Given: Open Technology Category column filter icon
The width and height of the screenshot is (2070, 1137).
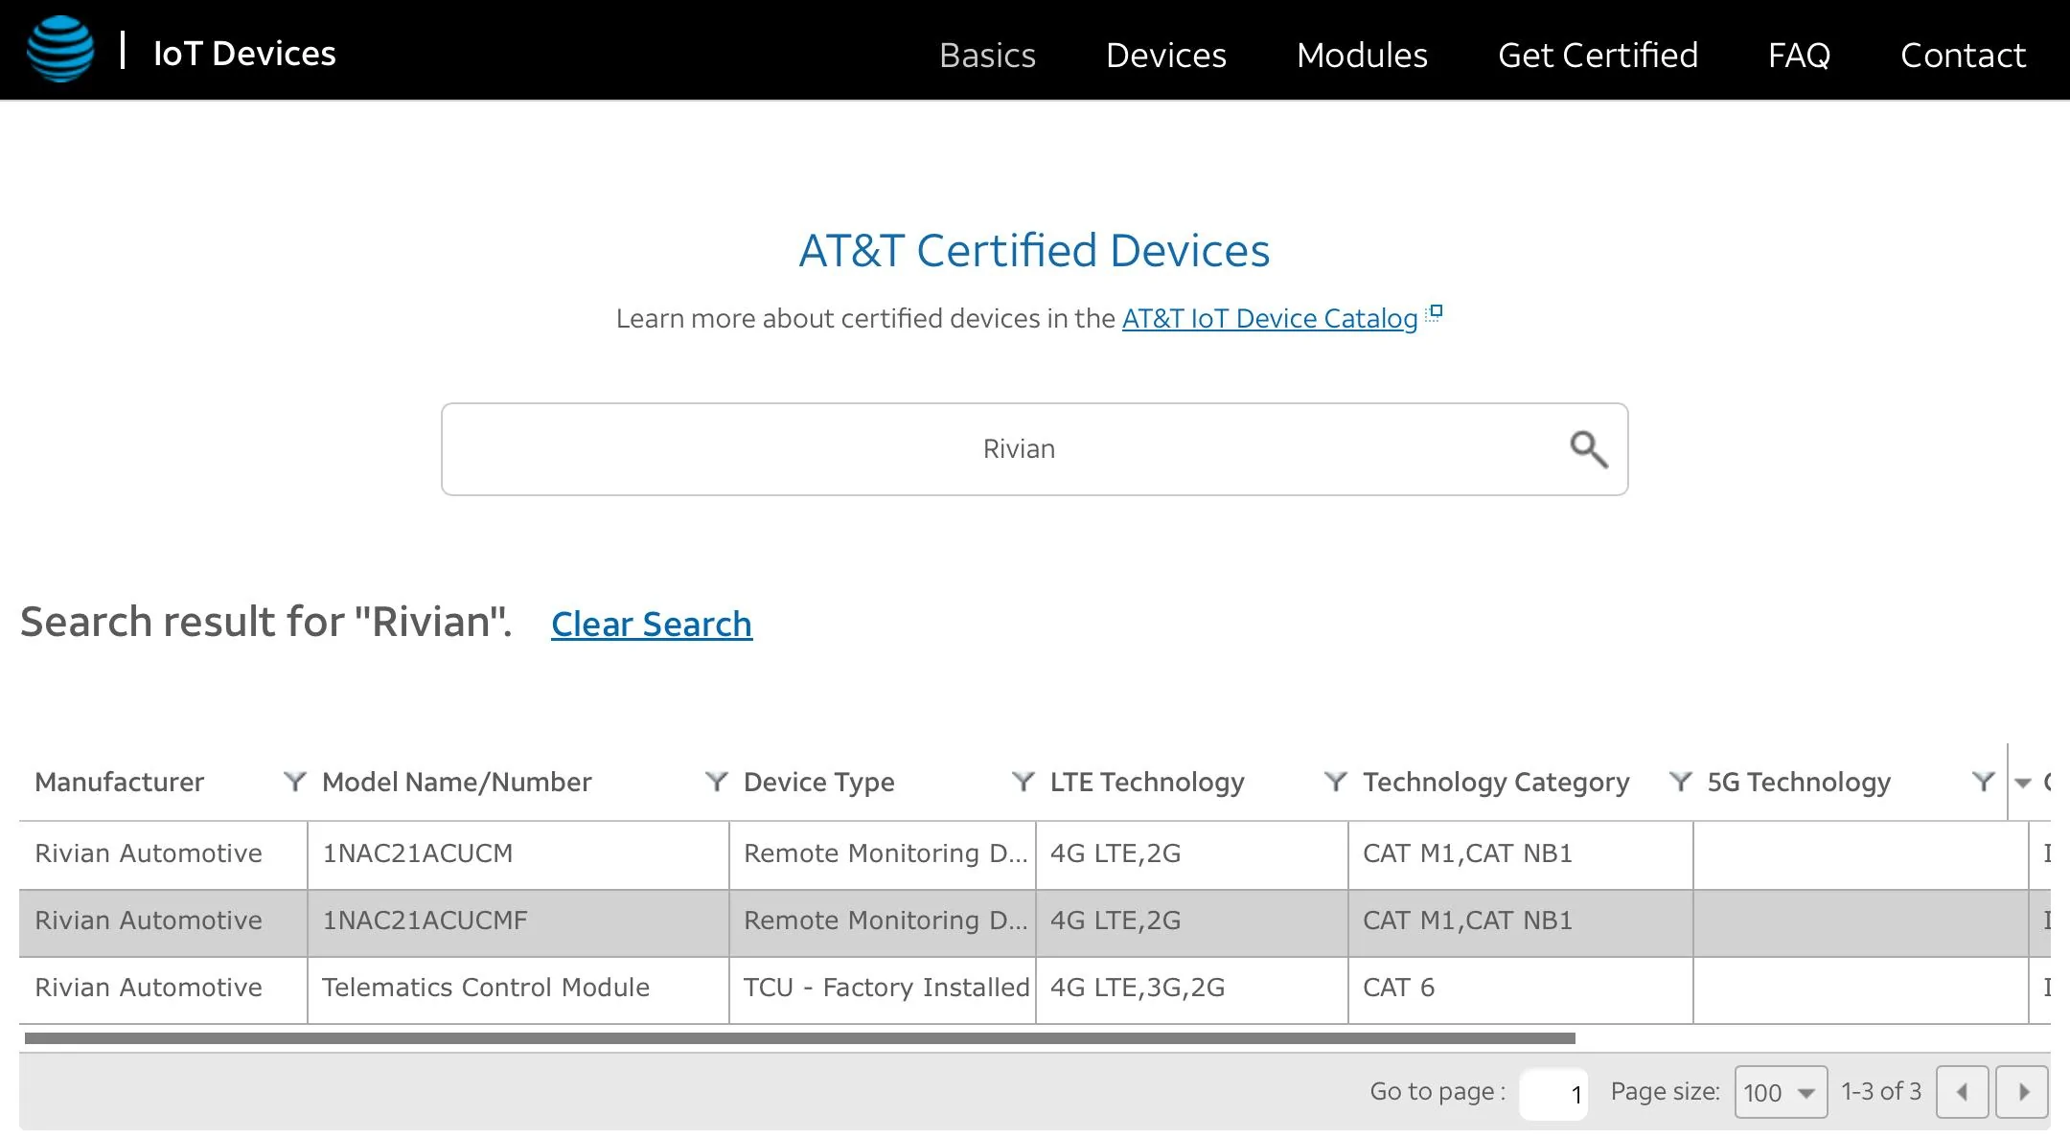Looking at the screenshot, I should 1680,783.
